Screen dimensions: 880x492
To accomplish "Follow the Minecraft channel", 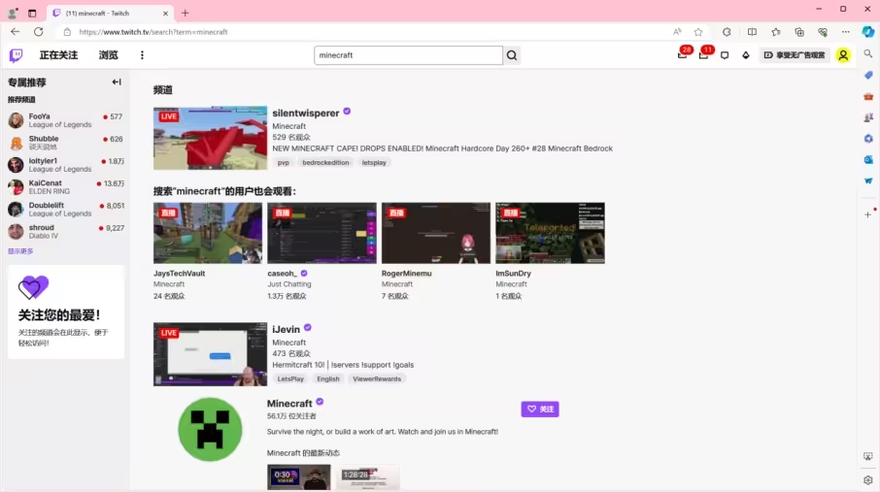I will pos(540,409).
